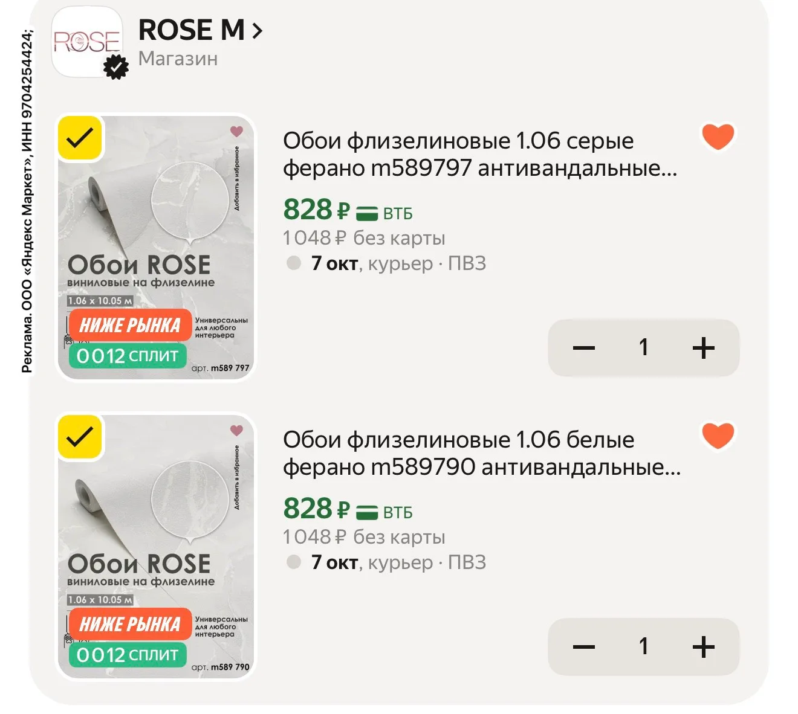The image size is (798, 714).
Task: Click the vertical Яндекс Маркет ad disclaimer
Action: (27, 201)
